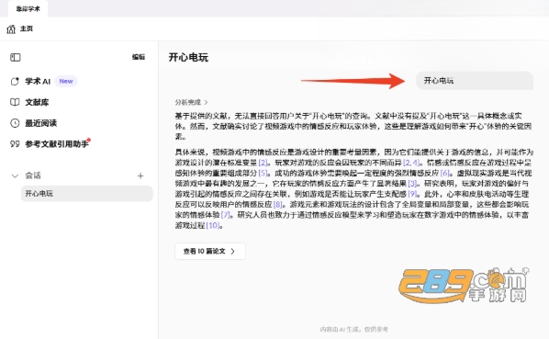Viewport: 549px width, 339px height.
Task: Click the 参考文献引用助手 quote icon
Action: (15, 144)
